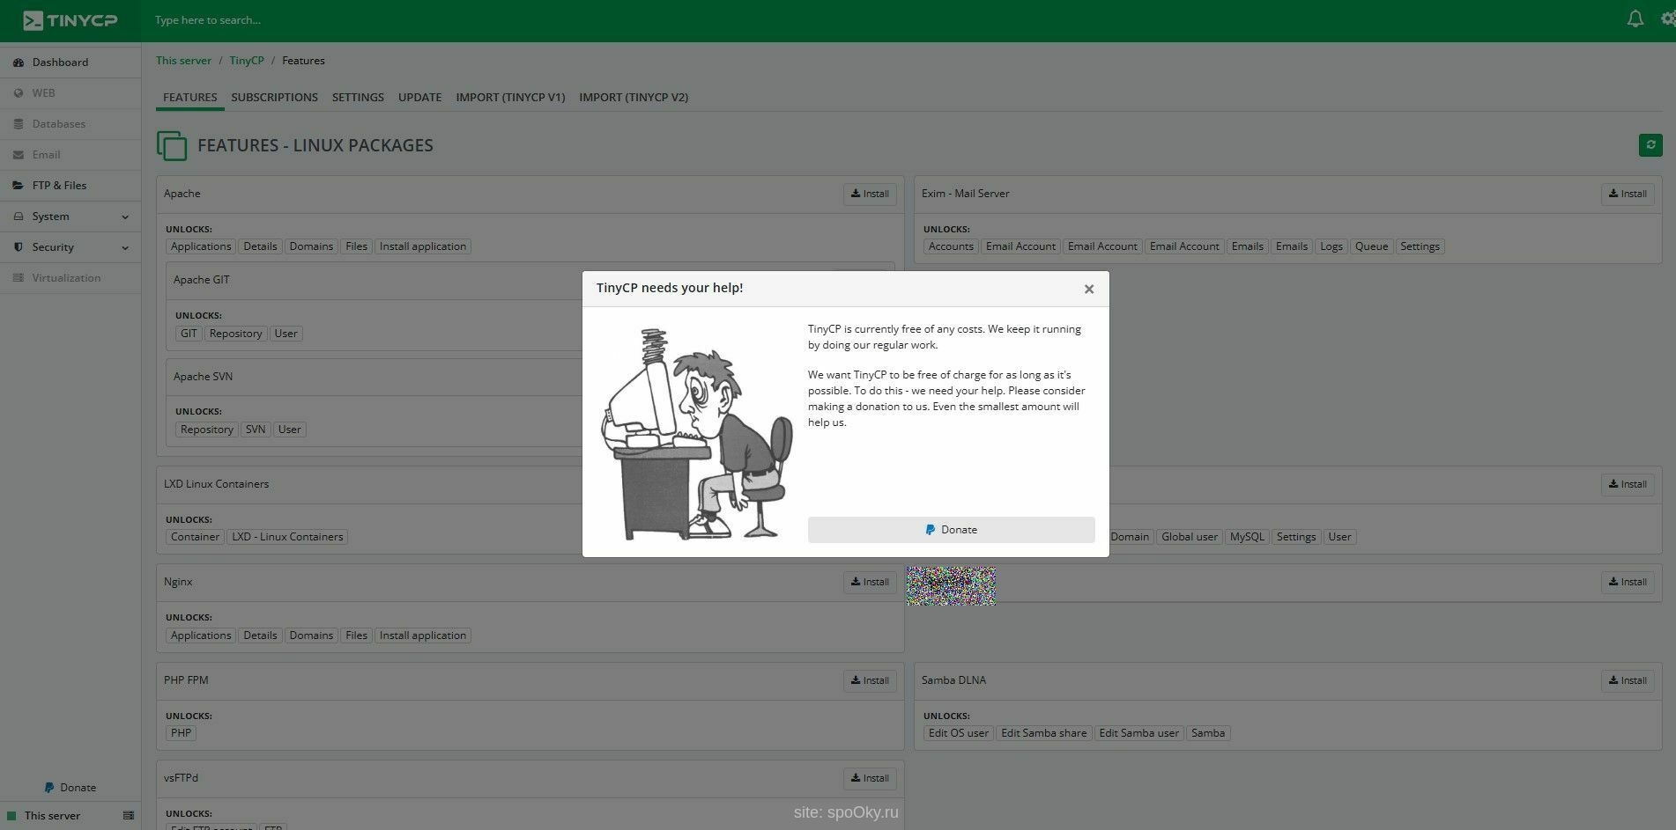
Task: Click the Queue tag under Exim
Action: [x=1371, y=246]
